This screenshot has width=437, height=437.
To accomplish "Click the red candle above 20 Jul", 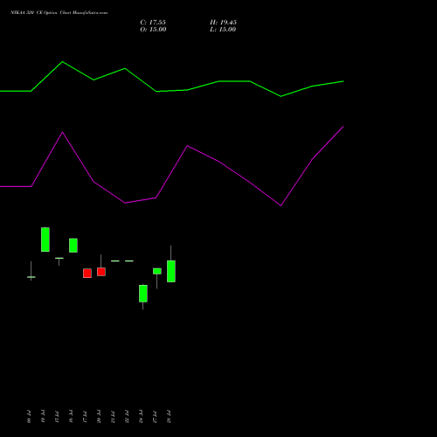I will 101,272.
